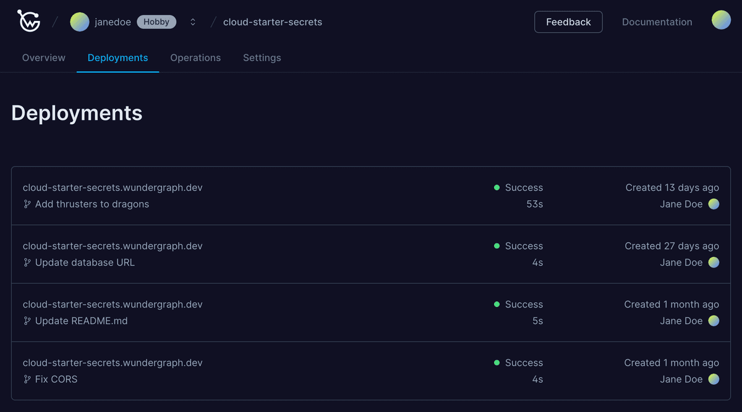Open the Fix CORS deployment commit
Viewport: 742px width, 412px height.
point(56,379)
